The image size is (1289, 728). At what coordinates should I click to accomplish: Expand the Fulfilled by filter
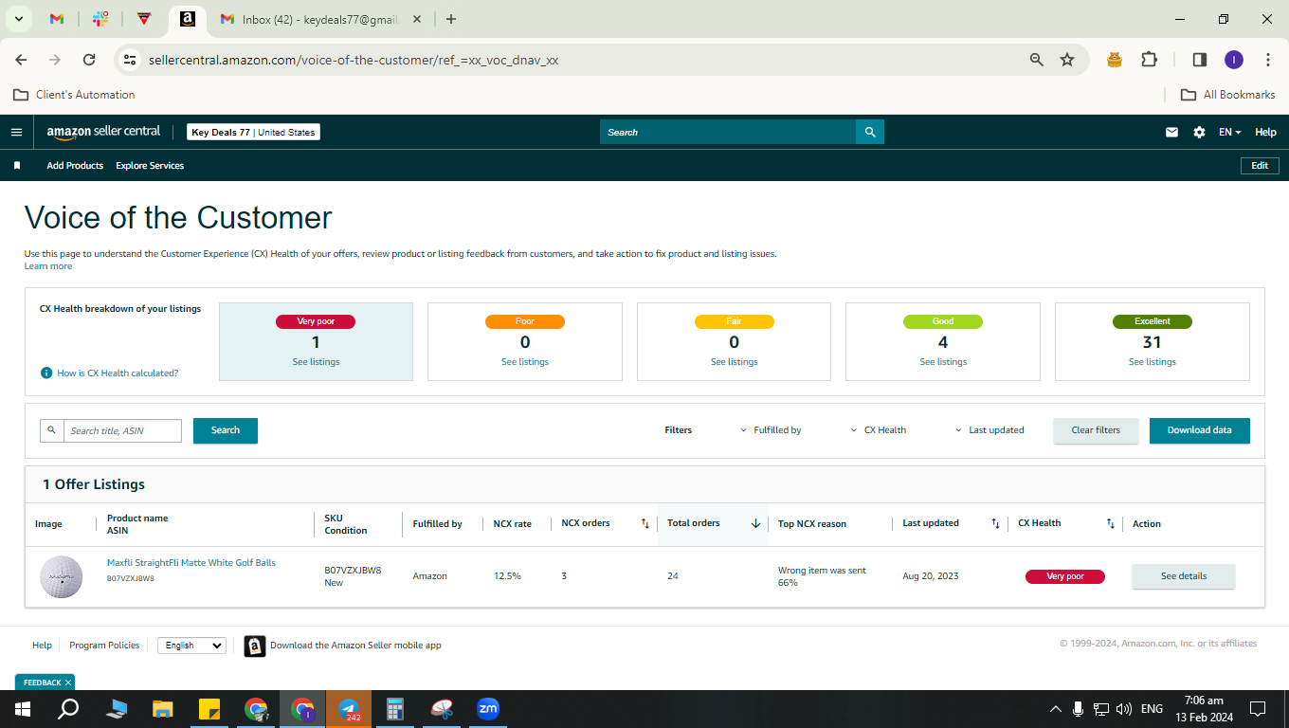point(771,430)
